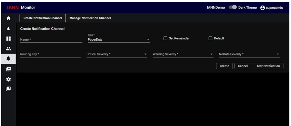The width and height of the screenshot is (291, 126).
Task: Enable the Default checkbox
Action: [210, 38]
